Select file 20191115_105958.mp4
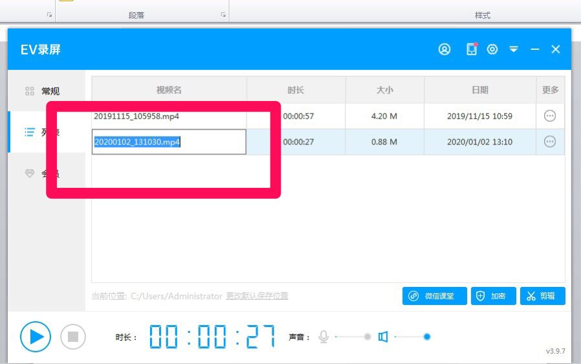Image resolution: width=581 pixels, height=364 pixels. tap(137, 116)
